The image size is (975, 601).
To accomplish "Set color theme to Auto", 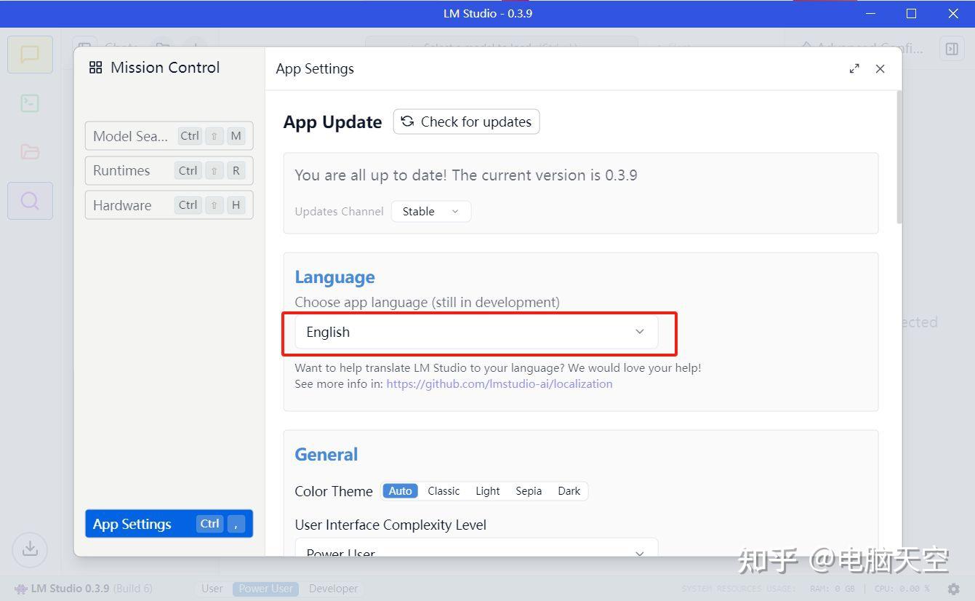I will pos(400,491).
